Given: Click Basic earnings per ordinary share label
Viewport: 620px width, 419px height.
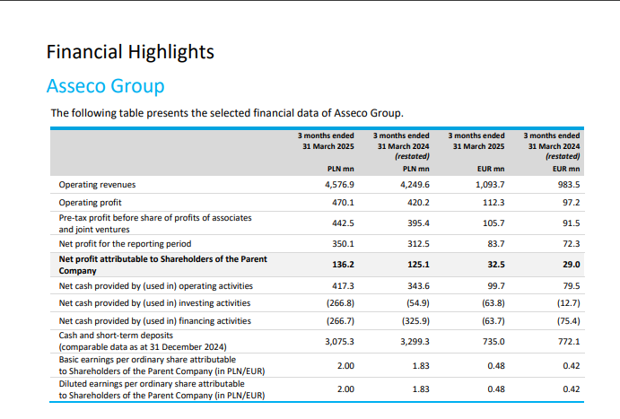Looking at the screenshot, I should [x=162, y=366].
